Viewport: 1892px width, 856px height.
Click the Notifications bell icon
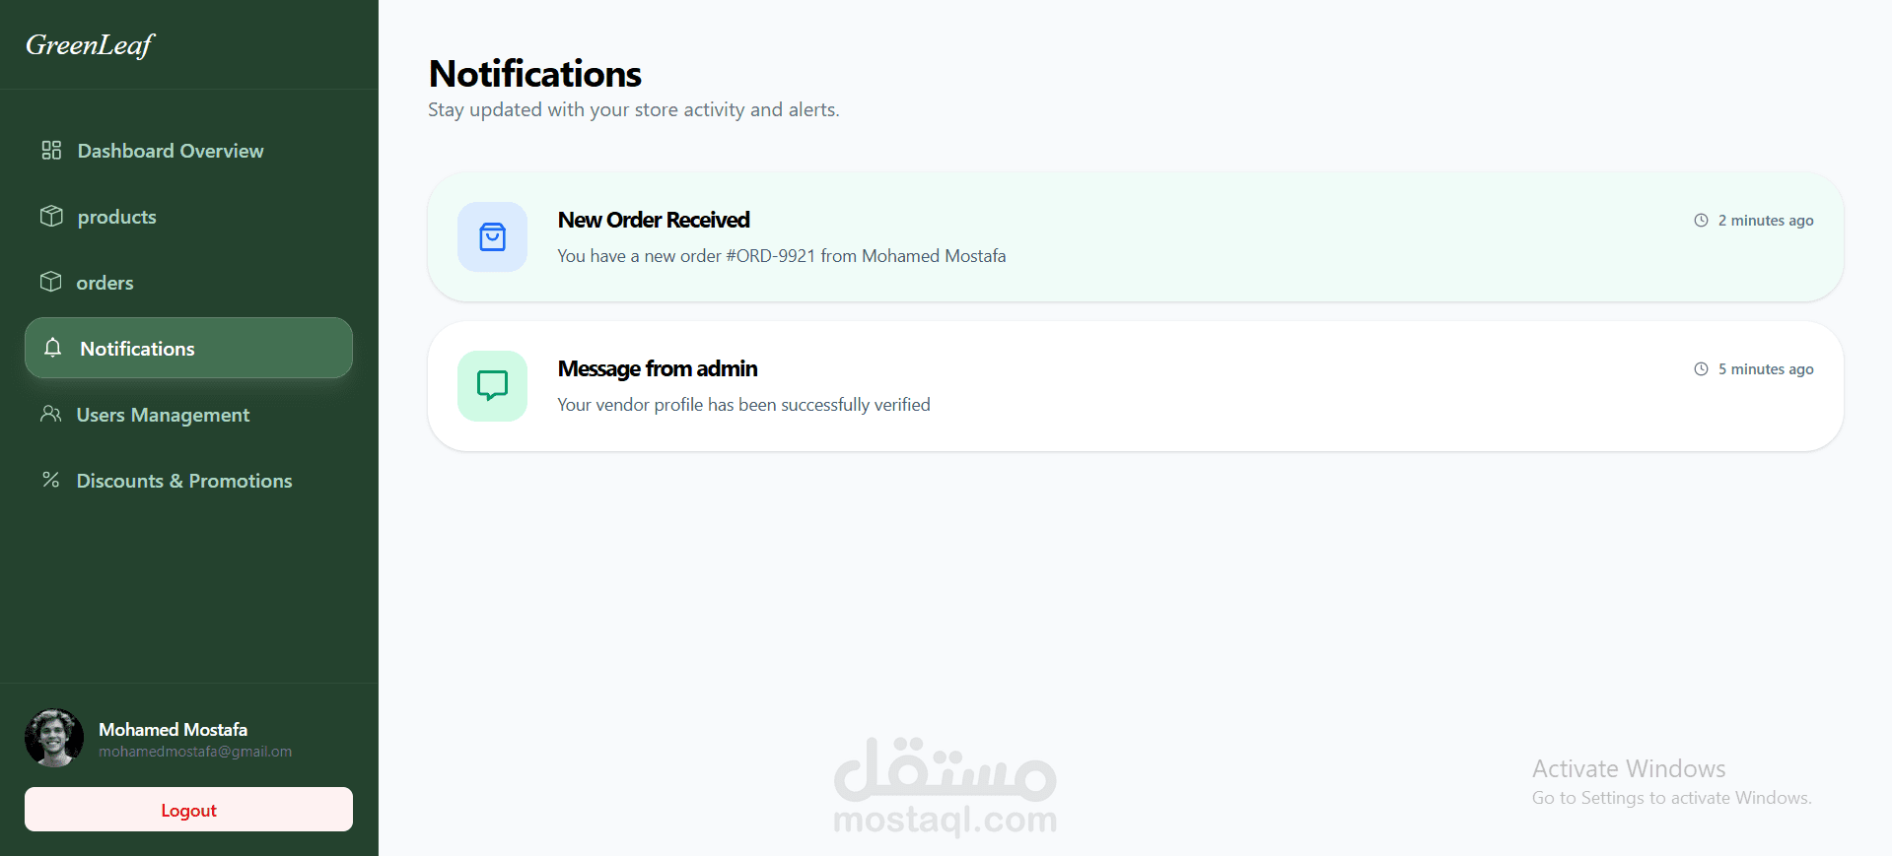pyautogui.click(x=53, y=348)
